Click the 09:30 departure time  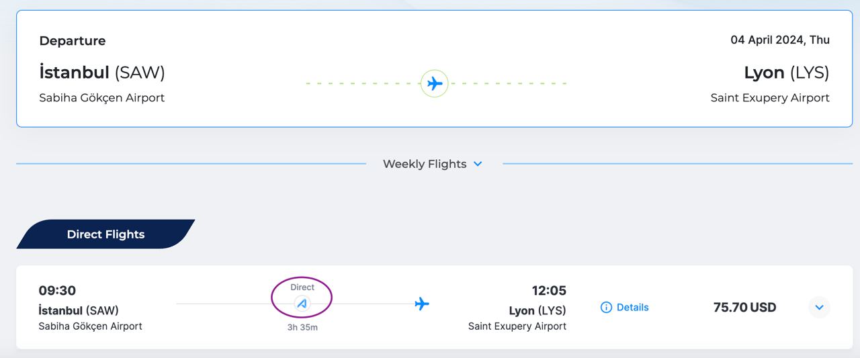57,291
